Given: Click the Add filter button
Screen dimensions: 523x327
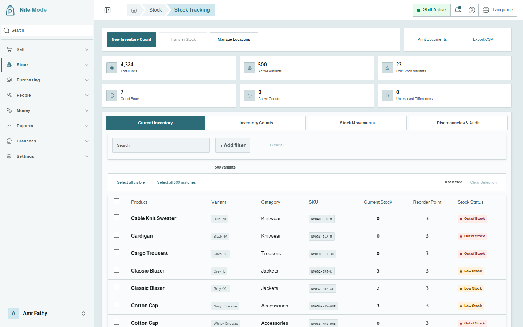Looking at the screenshot, I should pyautogui.click(x=233, y=145).
